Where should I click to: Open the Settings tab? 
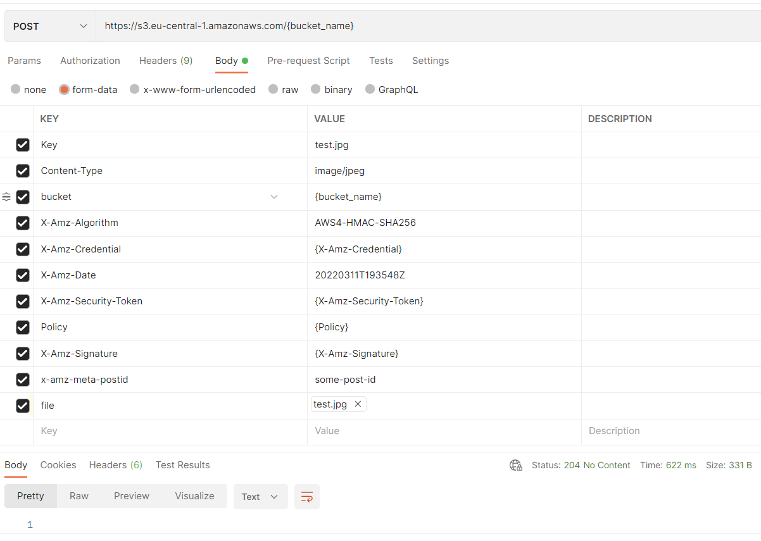431,61
